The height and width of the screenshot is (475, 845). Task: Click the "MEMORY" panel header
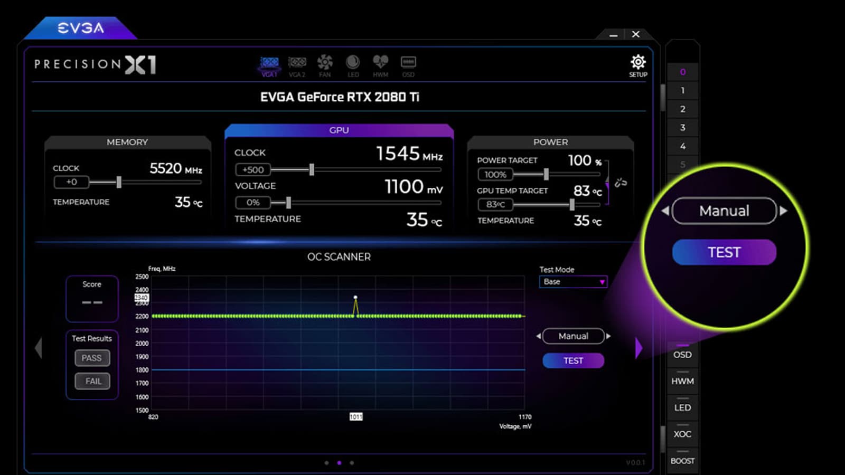click(127, 142)
